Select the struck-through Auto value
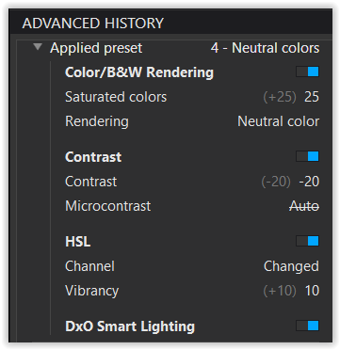Screen dimensions: 340x350 point(304,206)
